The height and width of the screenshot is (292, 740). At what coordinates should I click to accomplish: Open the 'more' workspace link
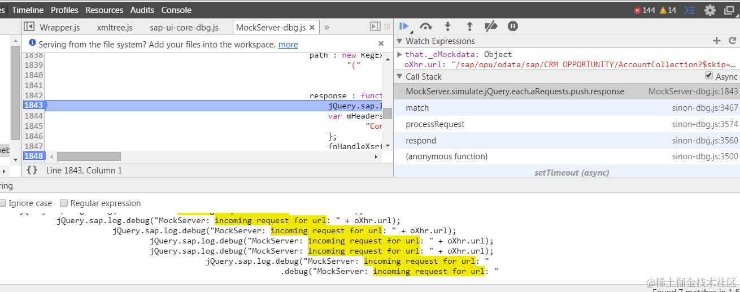[x=288, y=45]
